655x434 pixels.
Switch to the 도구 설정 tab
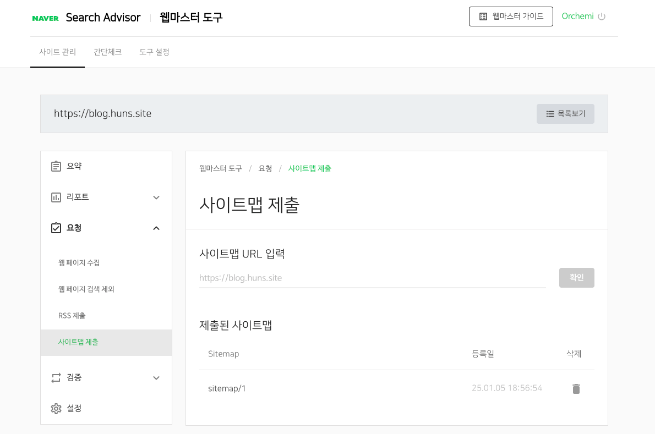(154, 52)
